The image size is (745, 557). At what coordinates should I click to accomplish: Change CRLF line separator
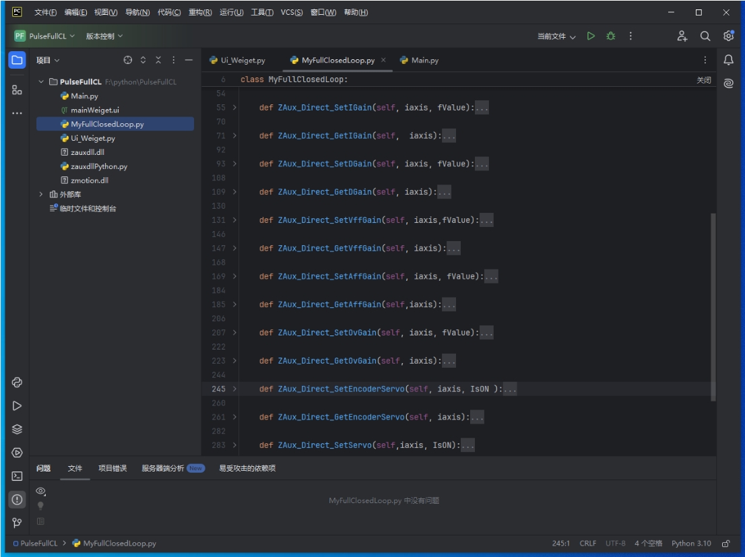[588, 544]
